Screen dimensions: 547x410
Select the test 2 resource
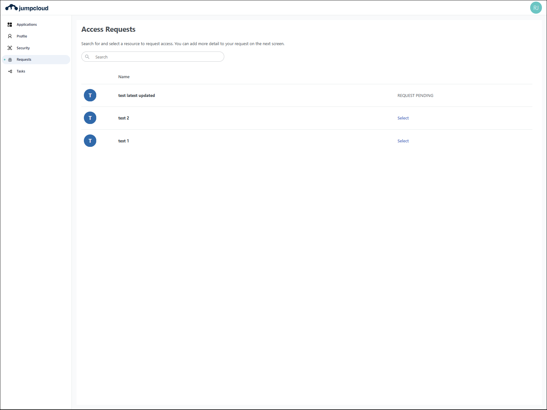(x=403, y=118)
